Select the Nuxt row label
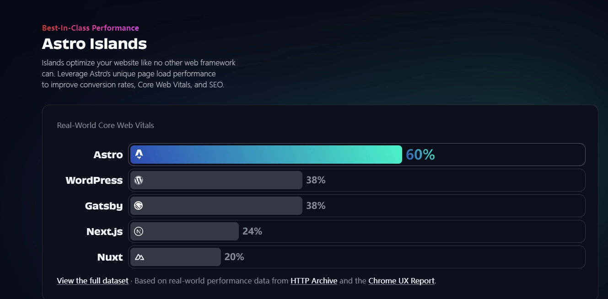 (x=110, y=257)
